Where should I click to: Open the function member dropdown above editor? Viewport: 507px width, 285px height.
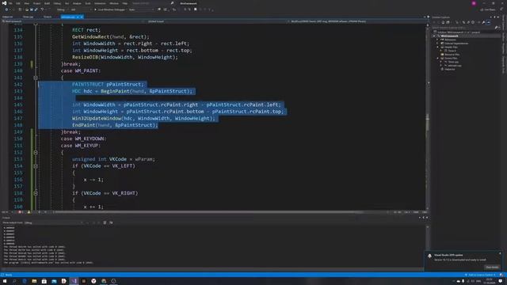pyautogui.click(x=357, y=21)
